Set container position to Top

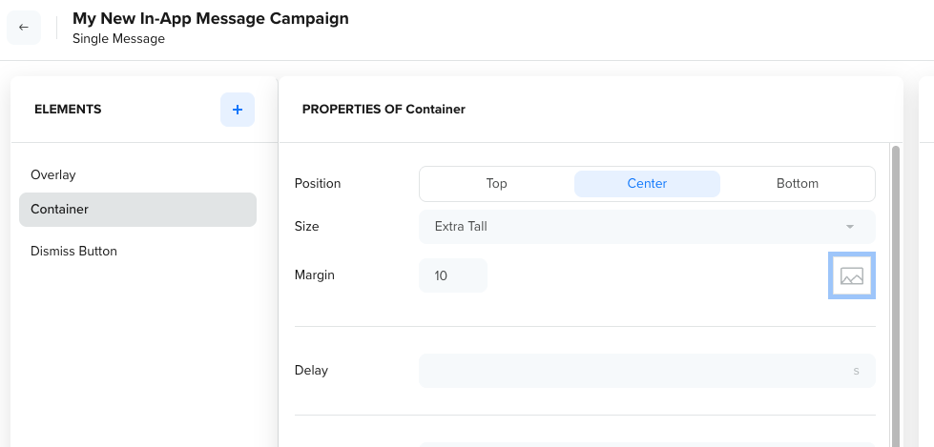[x=496, y=184]
